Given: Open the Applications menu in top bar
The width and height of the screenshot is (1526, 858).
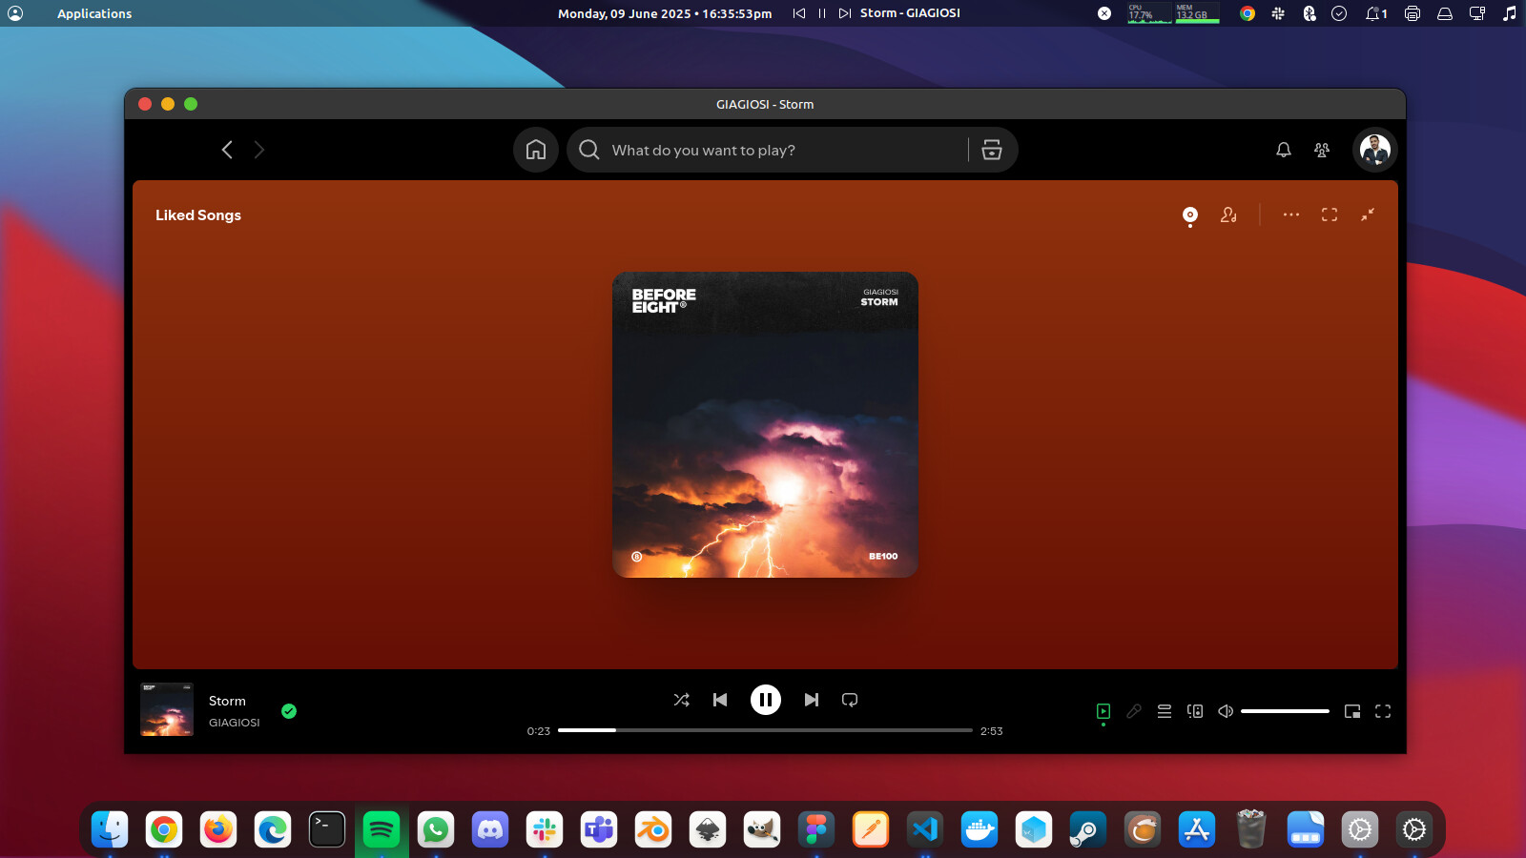Looking at the screenshot, I should coord(94,13).
